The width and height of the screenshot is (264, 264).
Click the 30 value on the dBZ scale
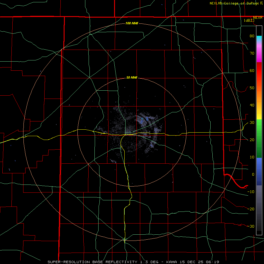click(252, 123)
